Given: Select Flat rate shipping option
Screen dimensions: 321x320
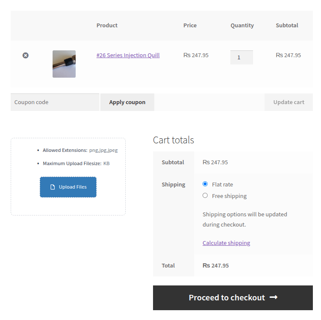Looking at the screenshot, I should (x=205, y=184).
